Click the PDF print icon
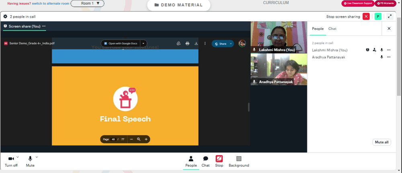 [187, 43]
